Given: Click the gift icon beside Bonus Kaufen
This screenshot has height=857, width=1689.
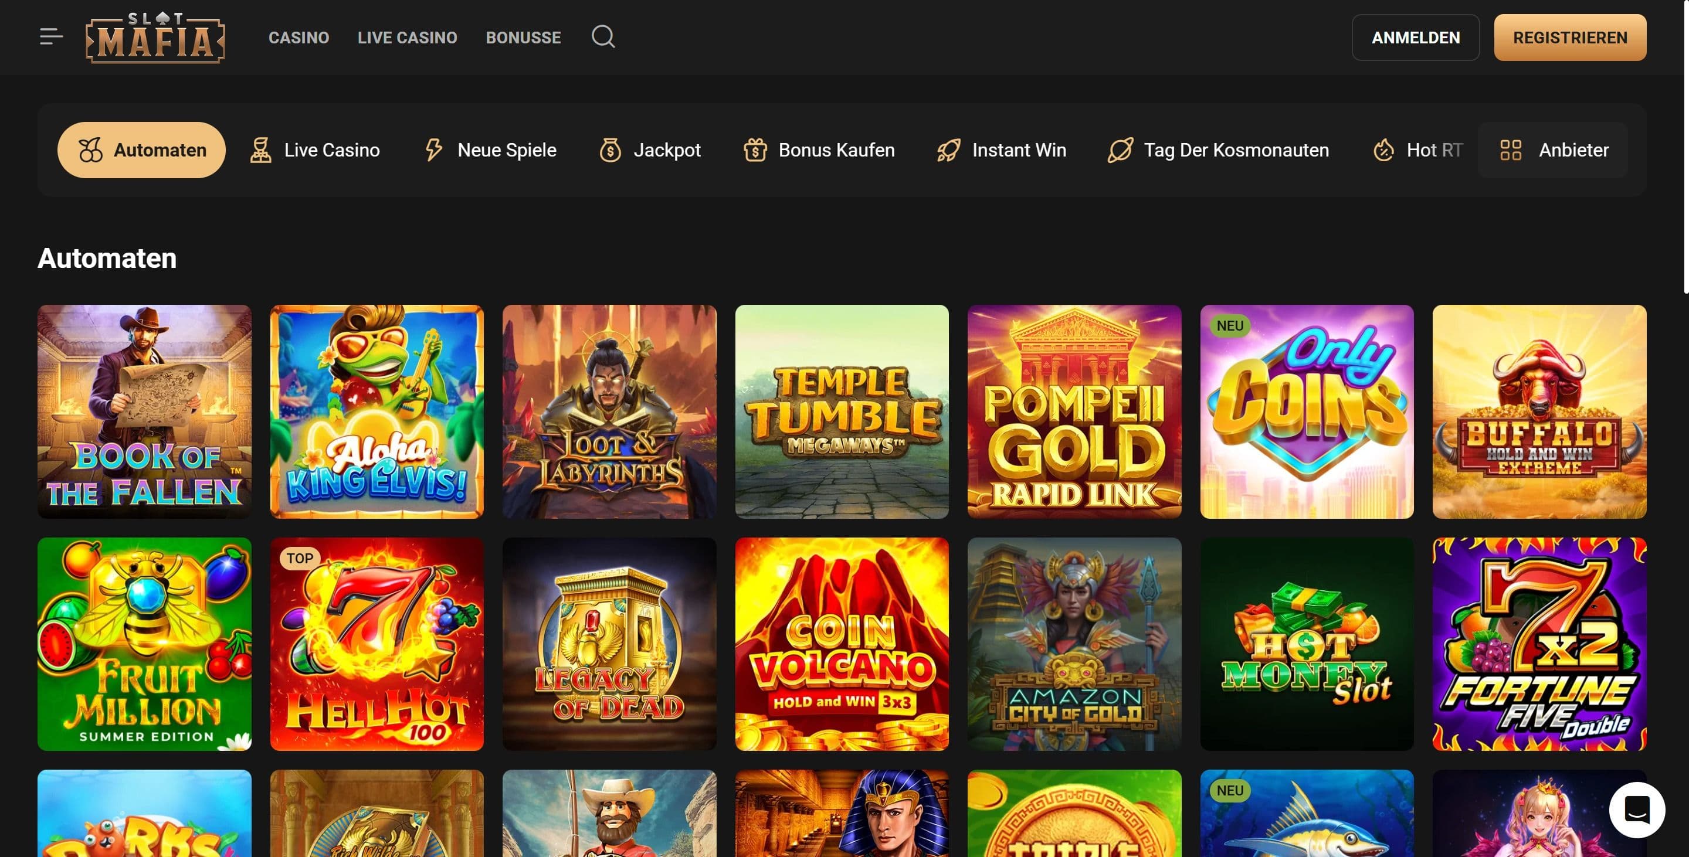Looking at the screenshot, I should [754, 149].
